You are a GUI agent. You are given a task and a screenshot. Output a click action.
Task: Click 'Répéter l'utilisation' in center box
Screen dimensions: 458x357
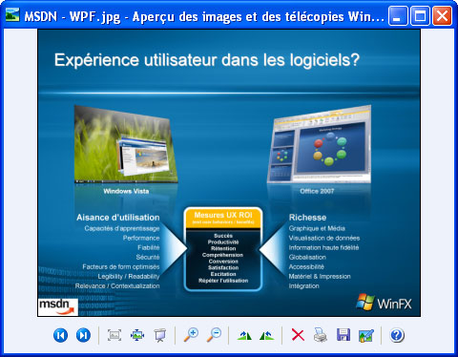pyautogui.click(x=223, y=281)
